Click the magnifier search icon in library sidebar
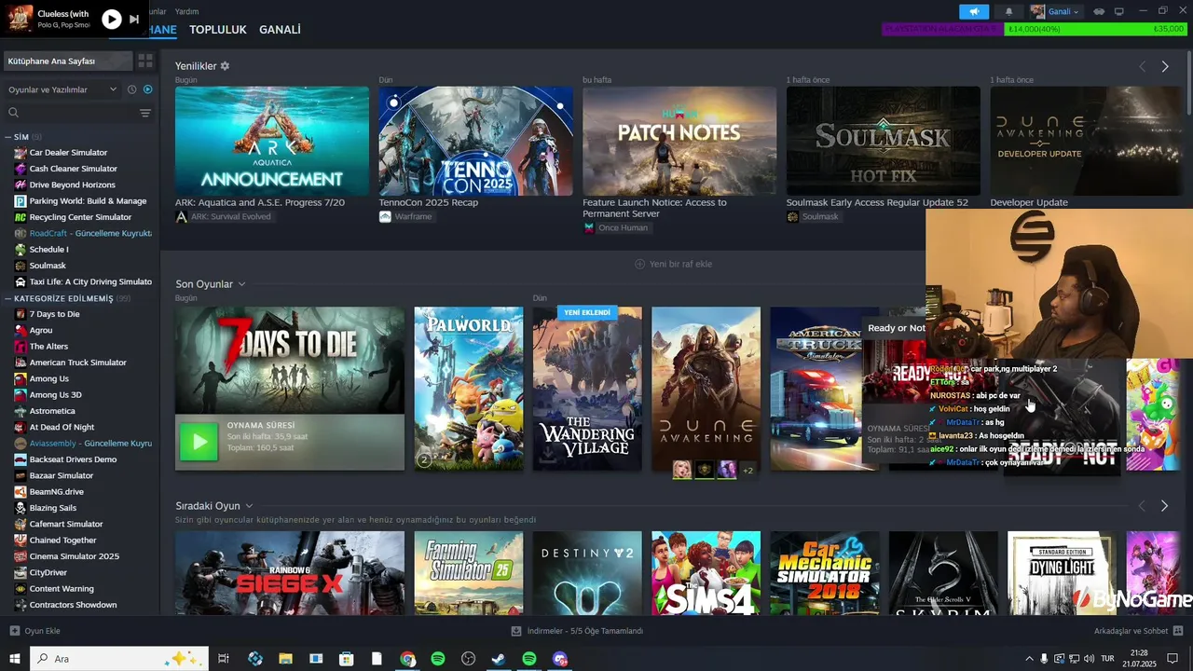The width and height of the screenshot is (1193, 671). point(13,113)
